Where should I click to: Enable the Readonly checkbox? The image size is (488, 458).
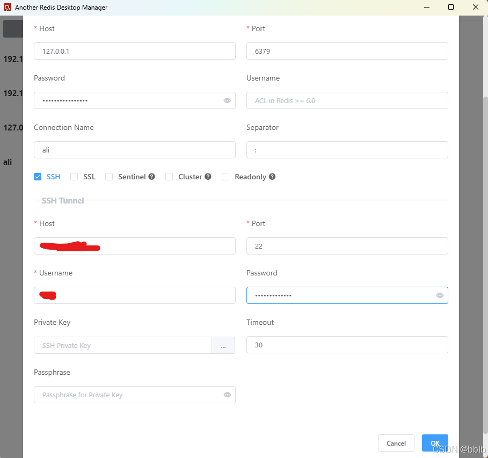point(225,177)
